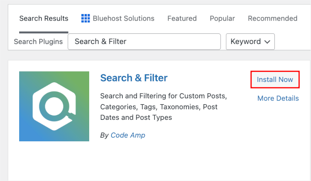311x181 pixels.
Task: Switch to the Search Results tab
Action: coord(43,18)
